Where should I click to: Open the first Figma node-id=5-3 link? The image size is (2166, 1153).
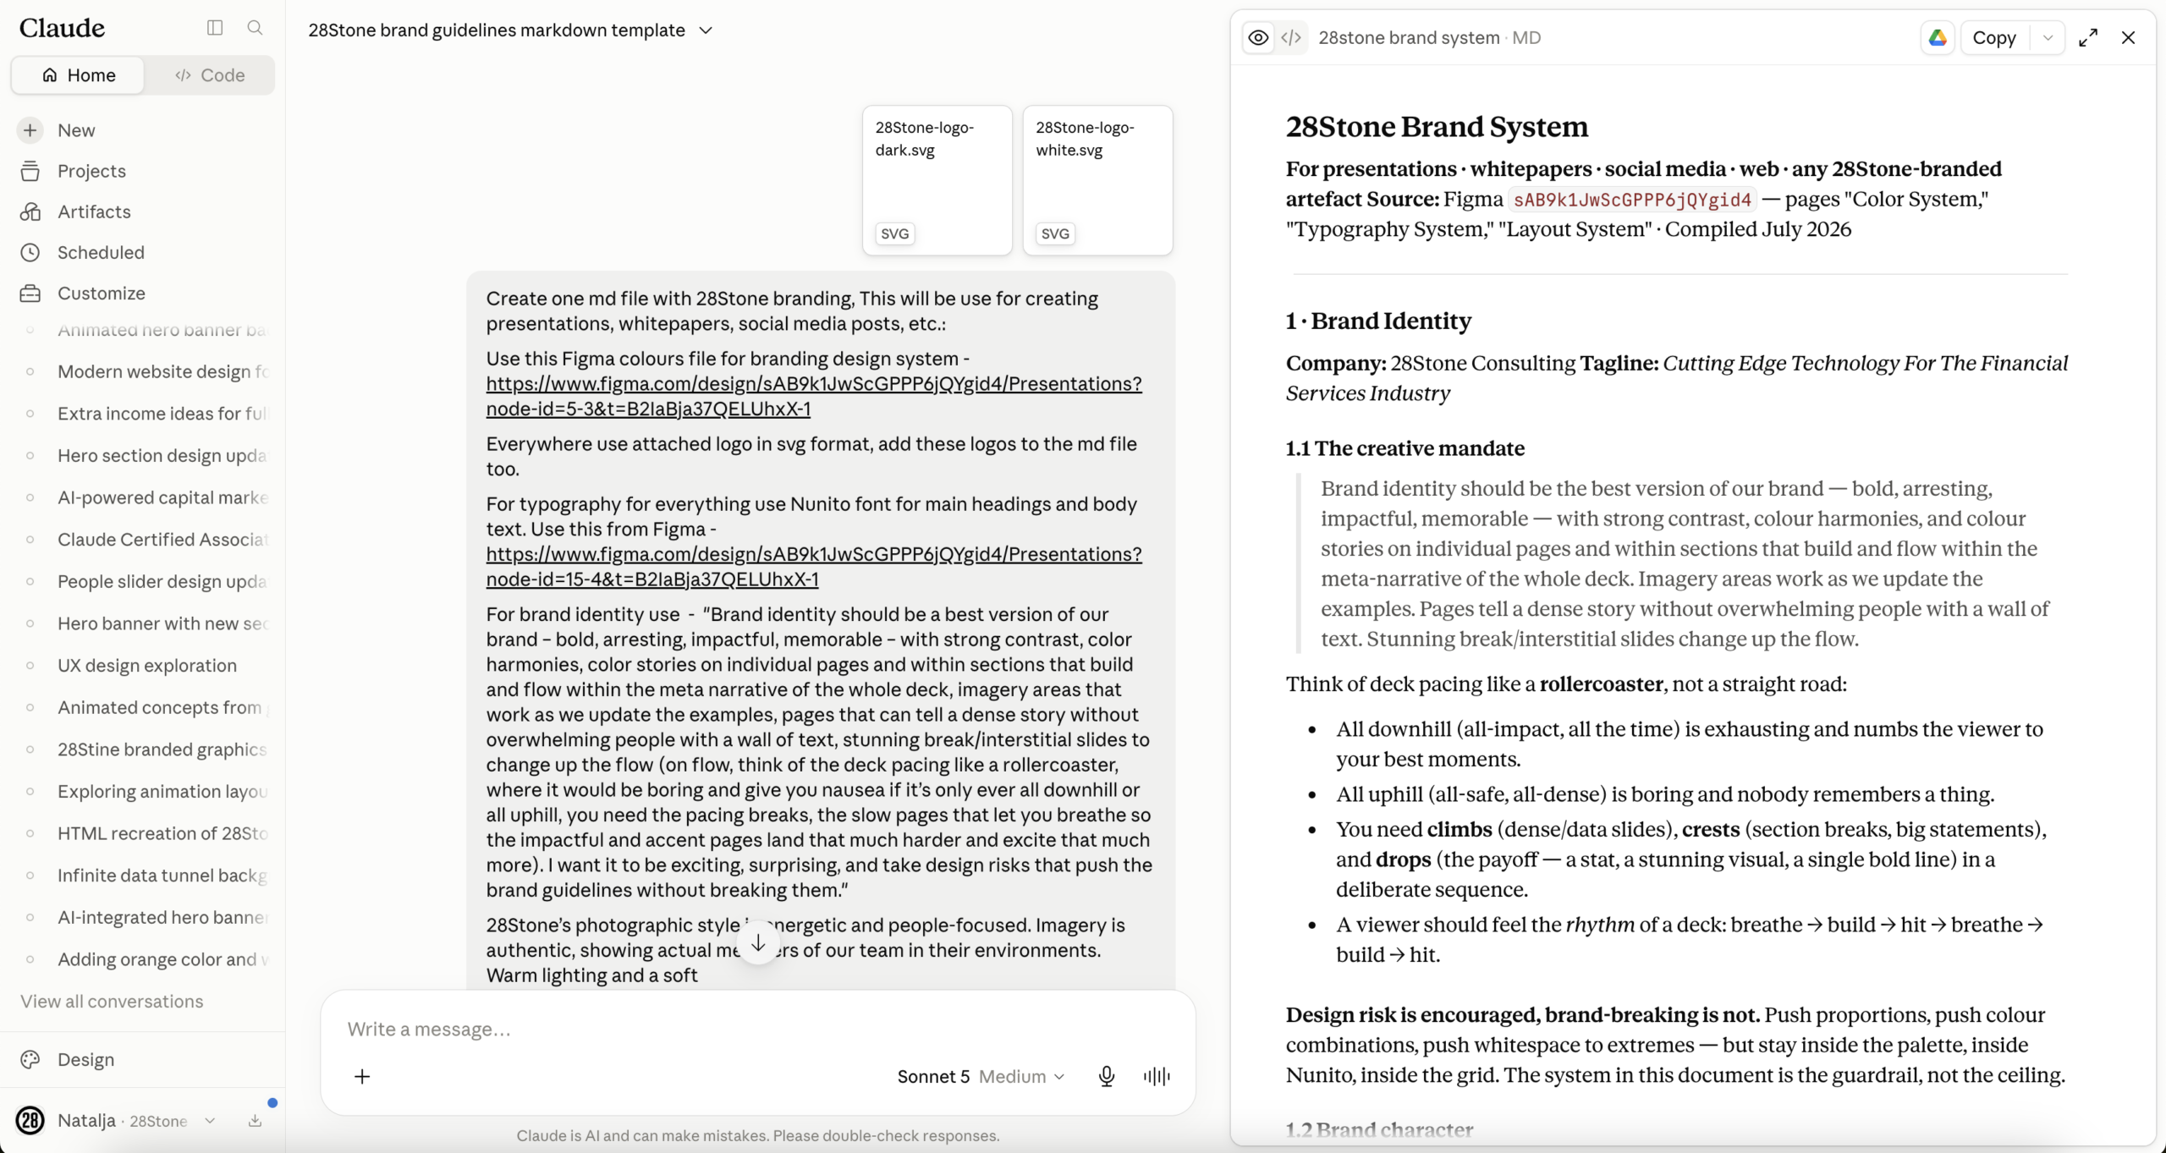point(814,396)
